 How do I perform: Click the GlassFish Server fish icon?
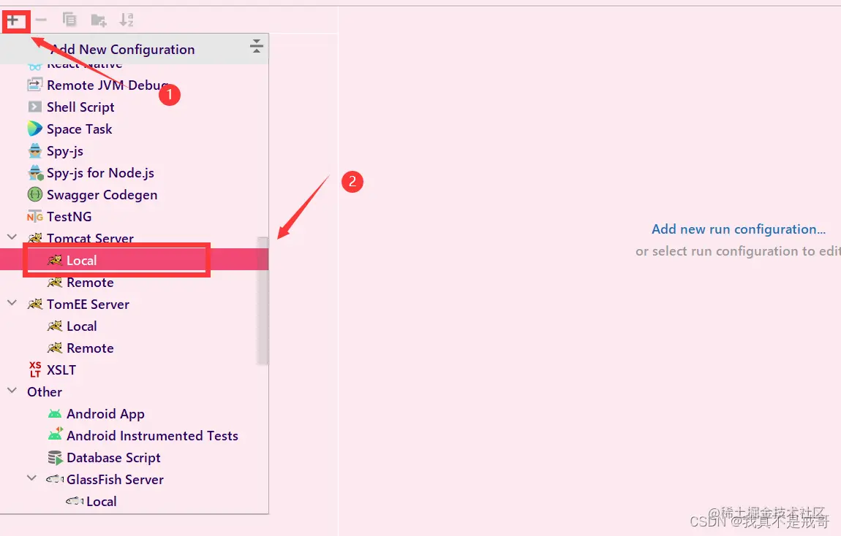coord(55,479)
